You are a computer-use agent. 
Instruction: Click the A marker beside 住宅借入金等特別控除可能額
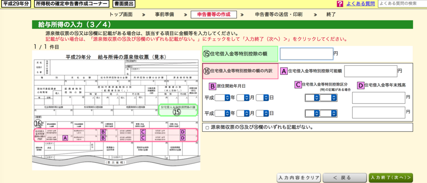284,71
